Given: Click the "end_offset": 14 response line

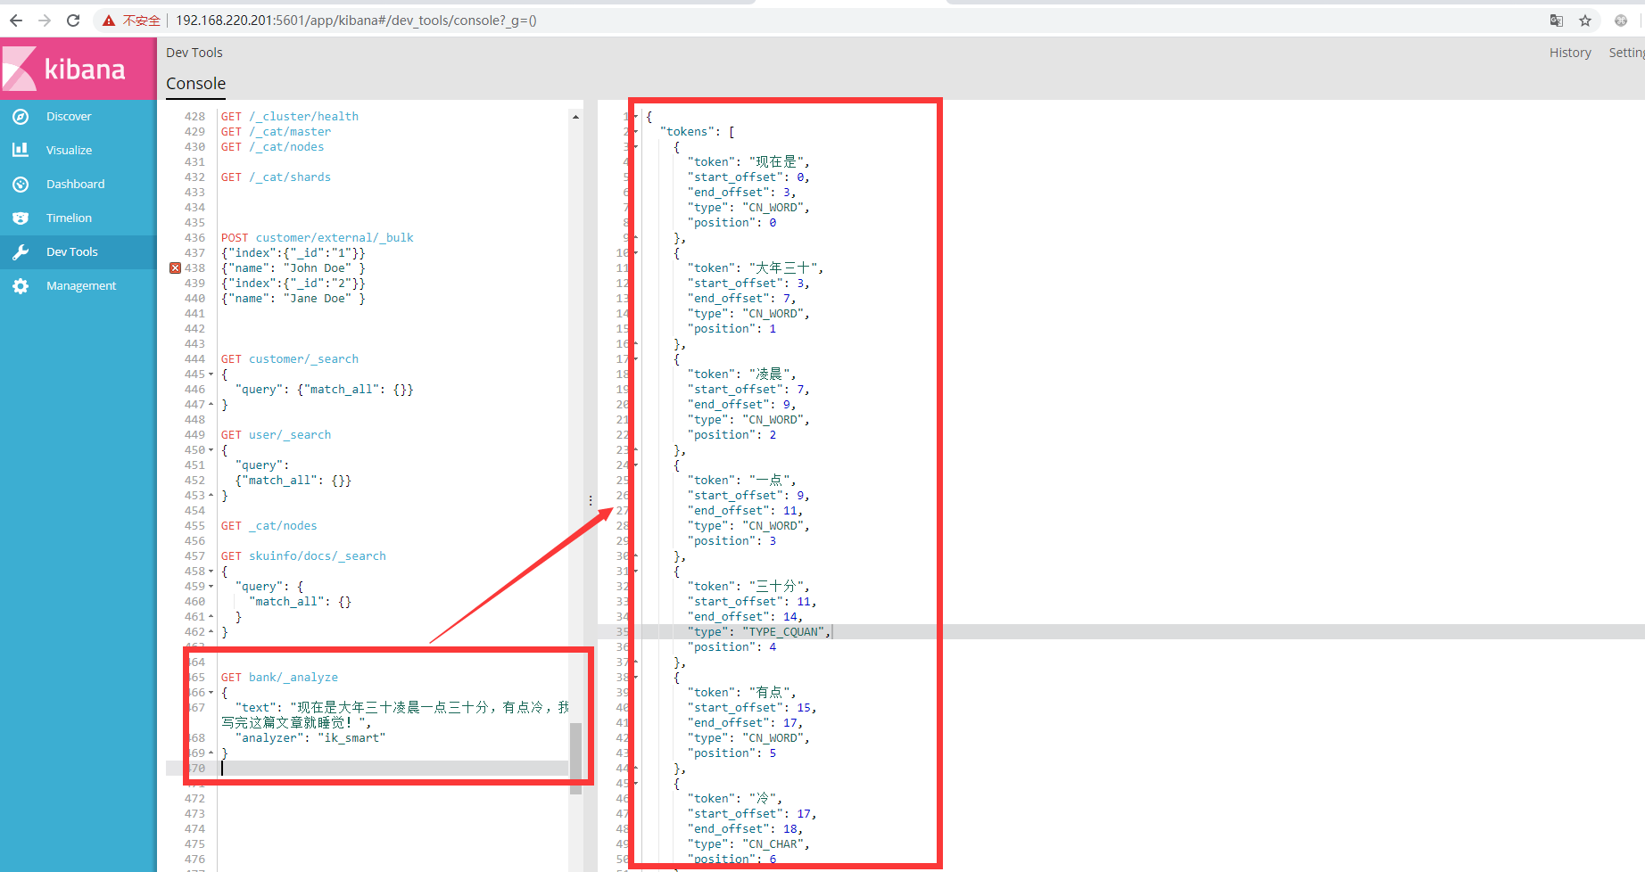Looking at the screenshot, I should pyautogui.click(x=745, y=617).
